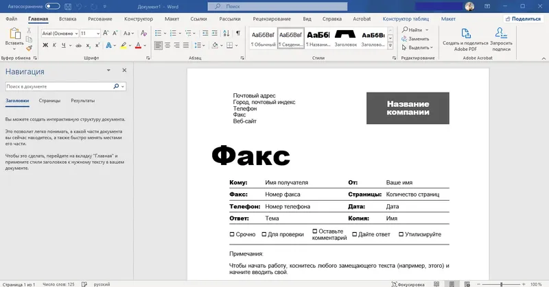549x287 pixels.
Task: Open the bullet list style dropdown arrow
Action: [165, 34]
